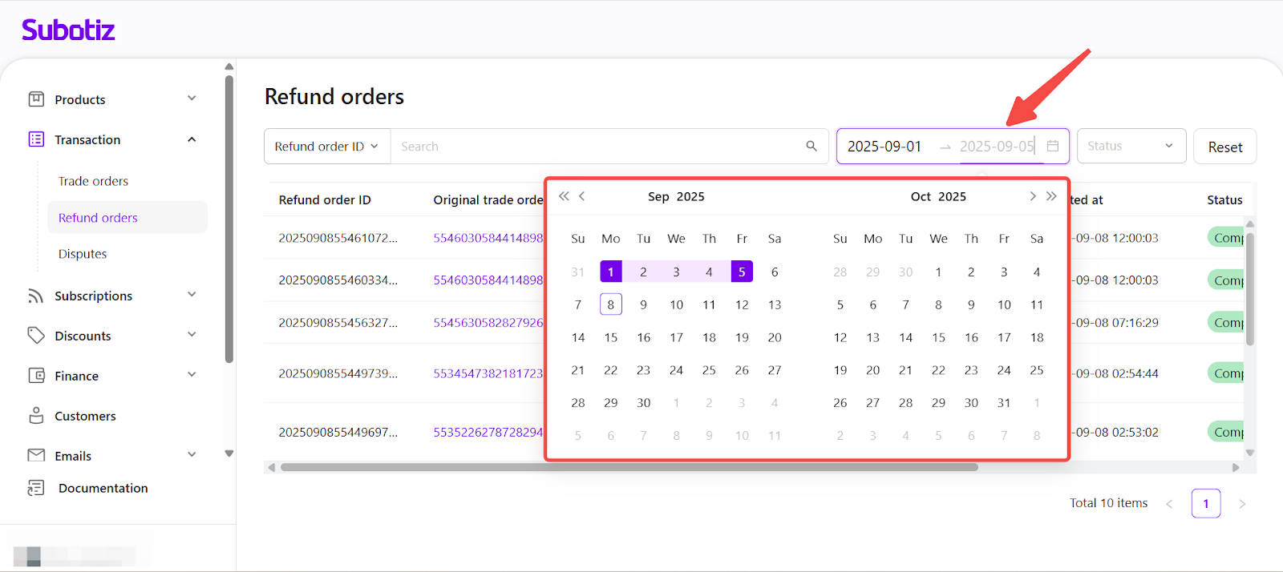Screen dimensions: 1283x572
Task: Click the Customers sidebar icon
Action: click(36, 416)
